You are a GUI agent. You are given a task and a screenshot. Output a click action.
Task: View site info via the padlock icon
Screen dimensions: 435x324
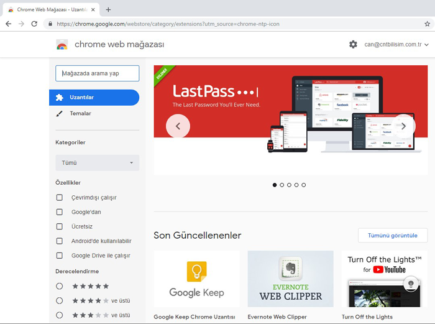[x=50, y=24]
